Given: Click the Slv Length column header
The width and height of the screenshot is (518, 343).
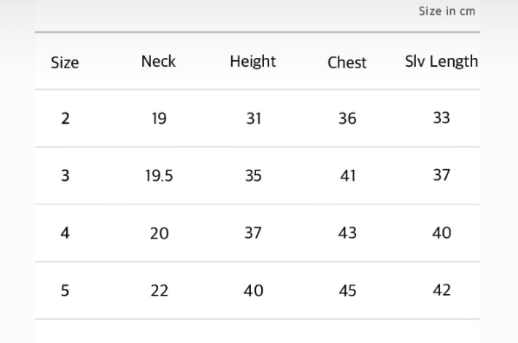Looking at the screenshot, I should tap(441, 62).
